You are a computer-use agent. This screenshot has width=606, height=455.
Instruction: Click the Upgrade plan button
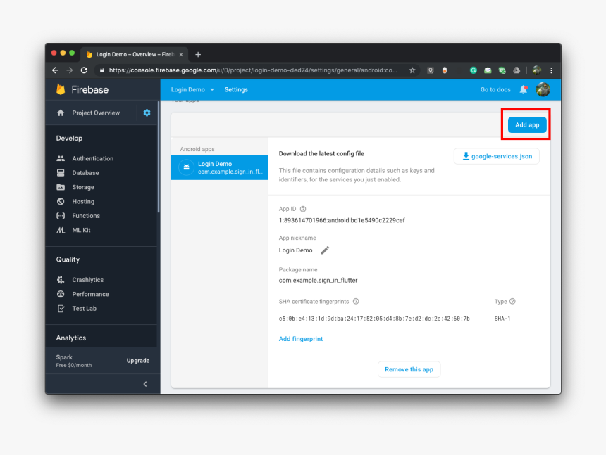(x=138, y=361)
